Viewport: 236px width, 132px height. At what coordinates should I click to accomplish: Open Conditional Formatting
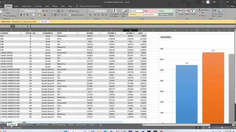[x=115, y=13]
